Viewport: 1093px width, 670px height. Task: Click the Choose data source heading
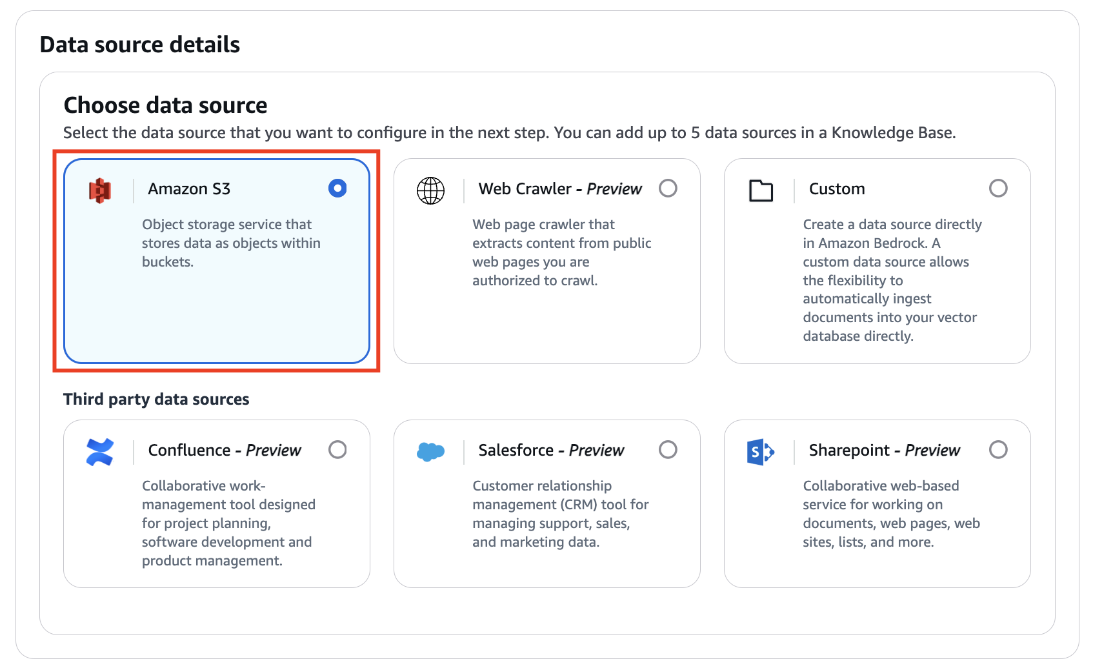pyautogui.click(x=165, y=105)
